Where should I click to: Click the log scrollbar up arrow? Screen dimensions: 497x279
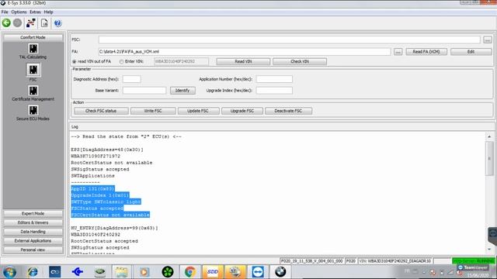pos(489,136)
